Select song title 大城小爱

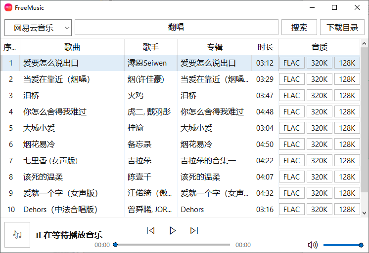pyautogui.click(x=39, y=128)
